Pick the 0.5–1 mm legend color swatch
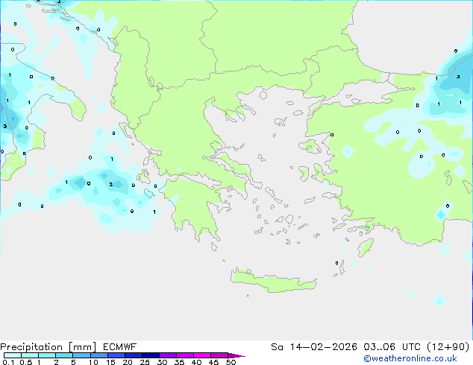The image size is (473, 365). coord(30,355)
